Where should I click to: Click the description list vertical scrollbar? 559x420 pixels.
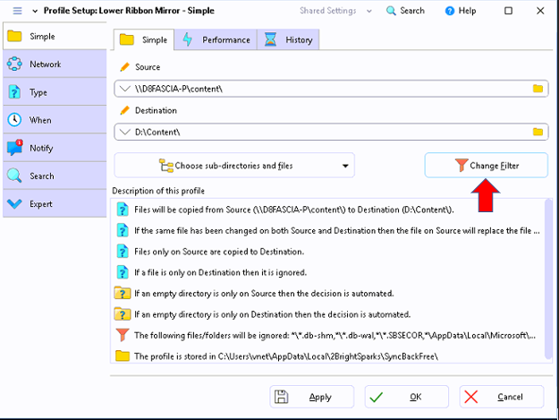(547, 269)
